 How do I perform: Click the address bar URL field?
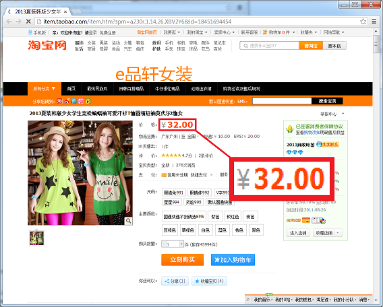tap(198, 22)
